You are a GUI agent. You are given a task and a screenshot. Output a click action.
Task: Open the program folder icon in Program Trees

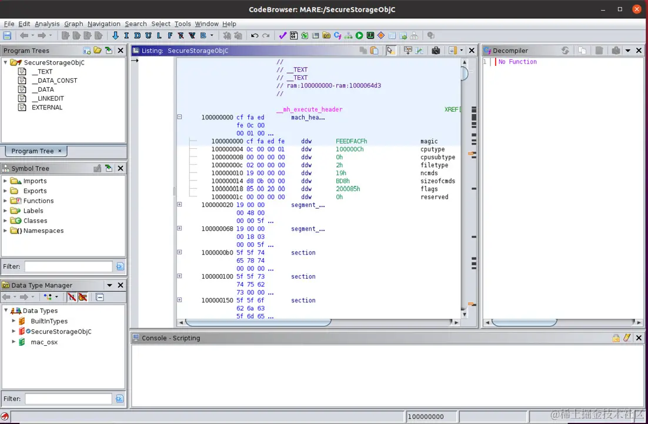tap(98, 51)
